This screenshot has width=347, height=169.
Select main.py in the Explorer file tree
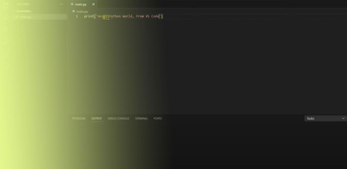40,17
